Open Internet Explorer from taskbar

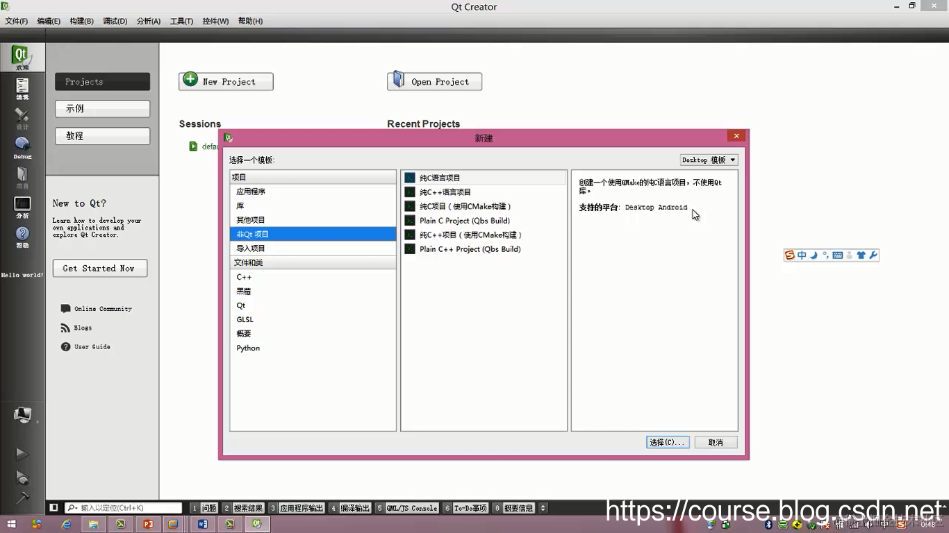pos(67,524)
